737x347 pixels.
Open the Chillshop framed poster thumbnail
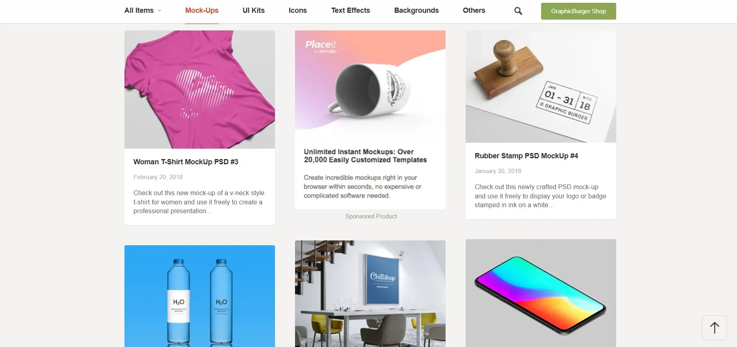click(370, 294)
